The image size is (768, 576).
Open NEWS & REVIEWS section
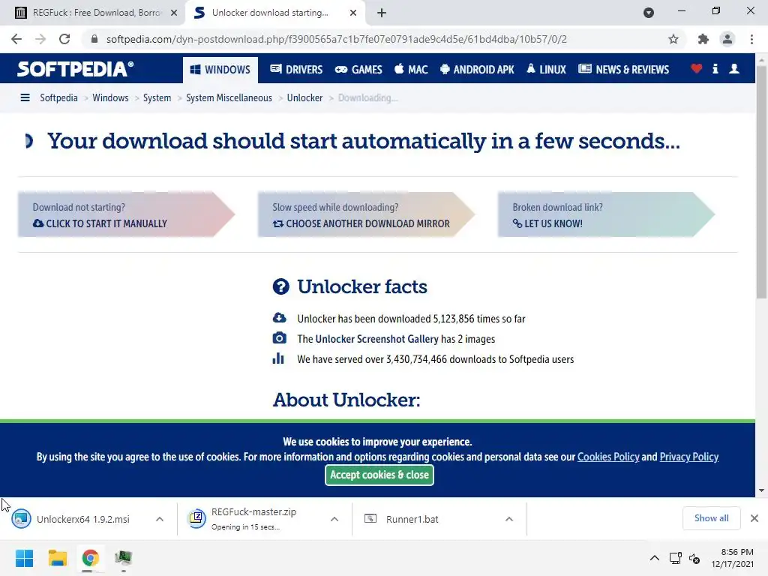(x=623, y=70)
